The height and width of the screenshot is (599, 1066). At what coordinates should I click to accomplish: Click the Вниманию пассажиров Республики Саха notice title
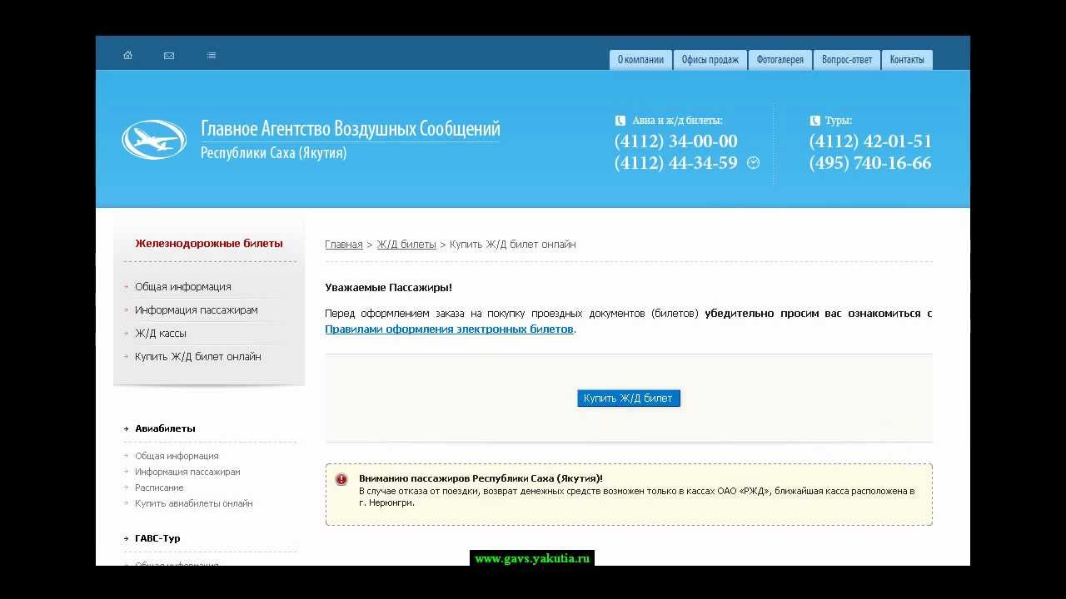tap(481, 478)
